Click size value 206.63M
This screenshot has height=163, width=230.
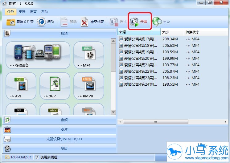pos(170,45)
